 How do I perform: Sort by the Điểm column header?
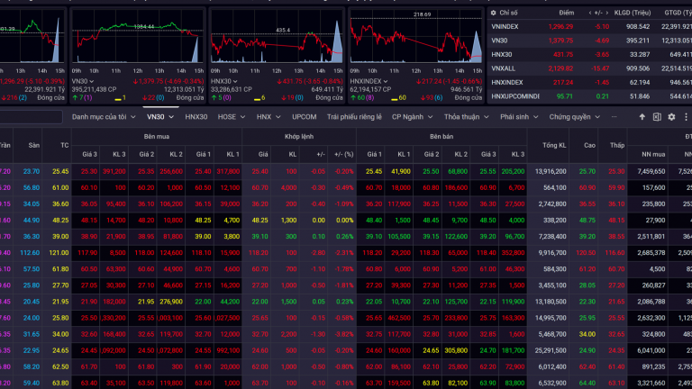click(566, 13)
